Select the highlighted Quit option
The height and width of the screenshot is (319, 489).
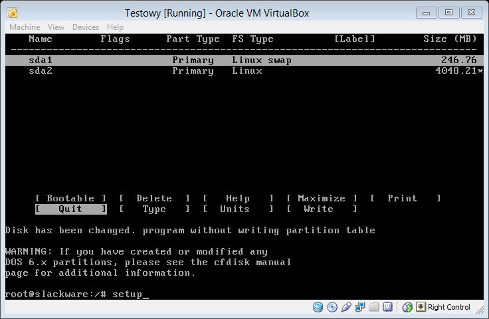click(x=71, y=209)
